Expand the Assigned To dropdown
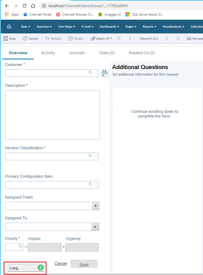The image size is (203, 275). click(x=95, y=227)
